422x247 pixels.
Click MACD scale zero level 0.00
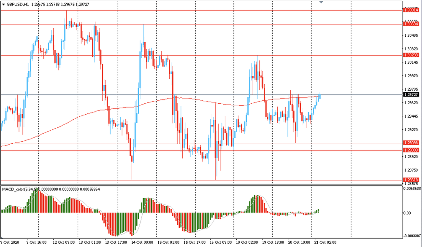[407, 213]
